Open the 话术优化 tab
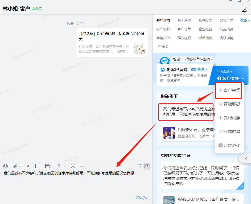The image size is (251, 204). 205,38
